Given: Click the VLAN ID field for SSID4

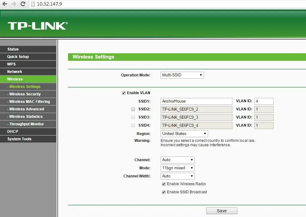Looking at the screenshot, I should click(x=264, y=125).
